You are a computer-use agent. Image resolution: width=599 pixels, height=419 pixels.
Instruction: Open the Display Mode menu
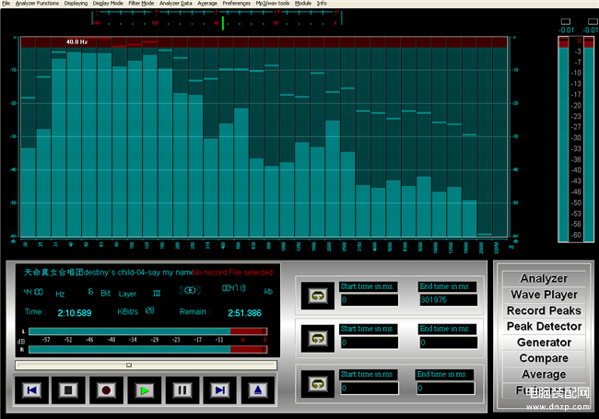click(x=108, y=4)
